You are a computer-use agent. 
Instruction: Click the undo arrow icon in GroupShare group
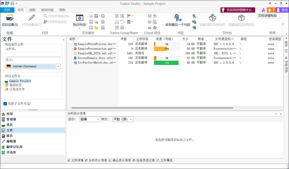pos(122,22)
